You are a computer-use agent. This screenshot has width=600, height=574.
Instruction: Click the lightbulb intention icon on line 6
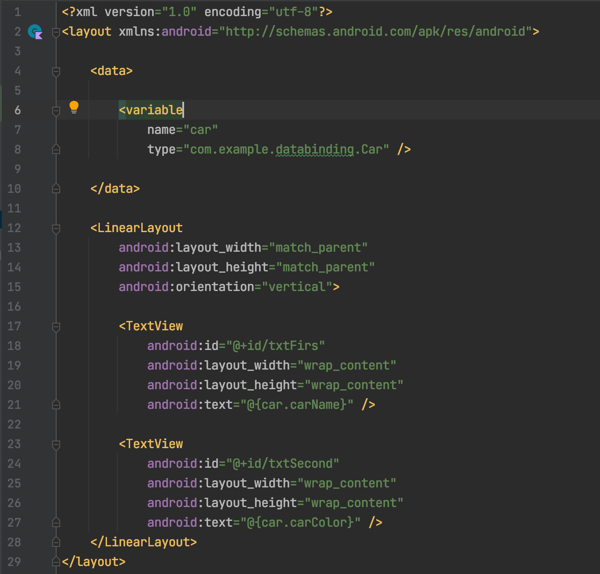(74, 107)
